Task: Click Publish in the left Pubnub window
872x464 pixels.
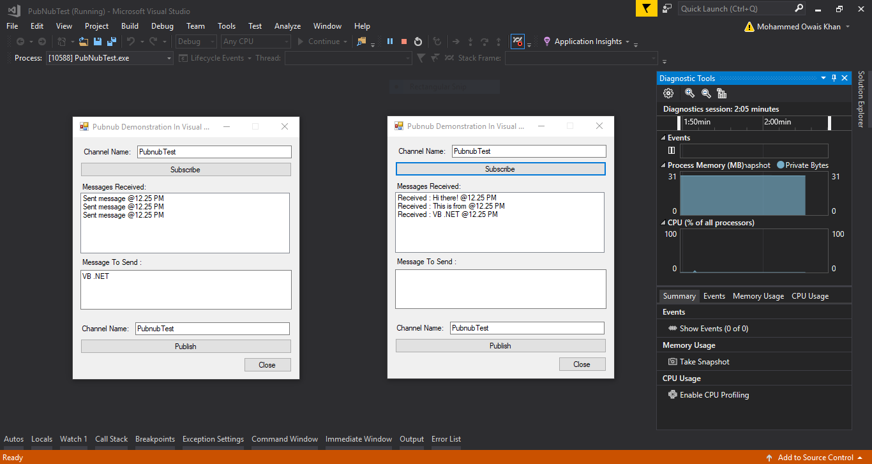Action: [186, 347]
